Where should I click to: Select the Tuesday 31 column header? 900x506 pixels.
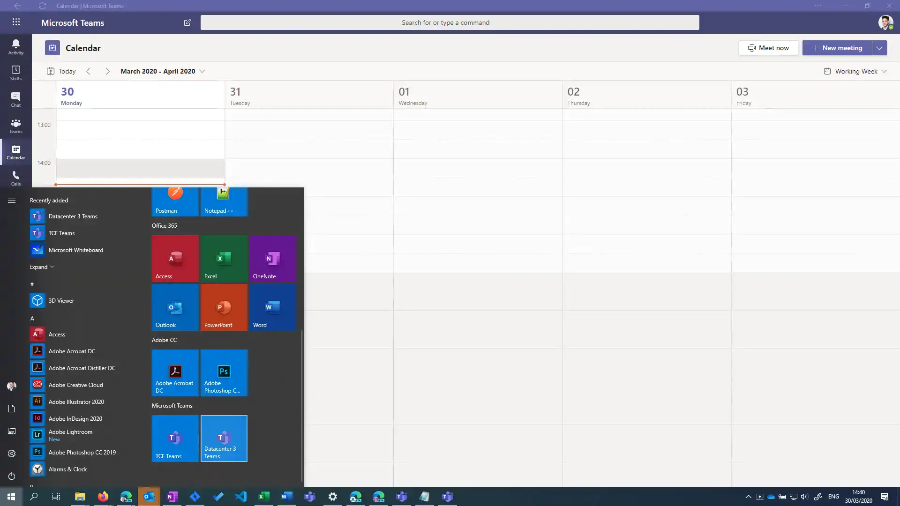click(x=309, y=96)
